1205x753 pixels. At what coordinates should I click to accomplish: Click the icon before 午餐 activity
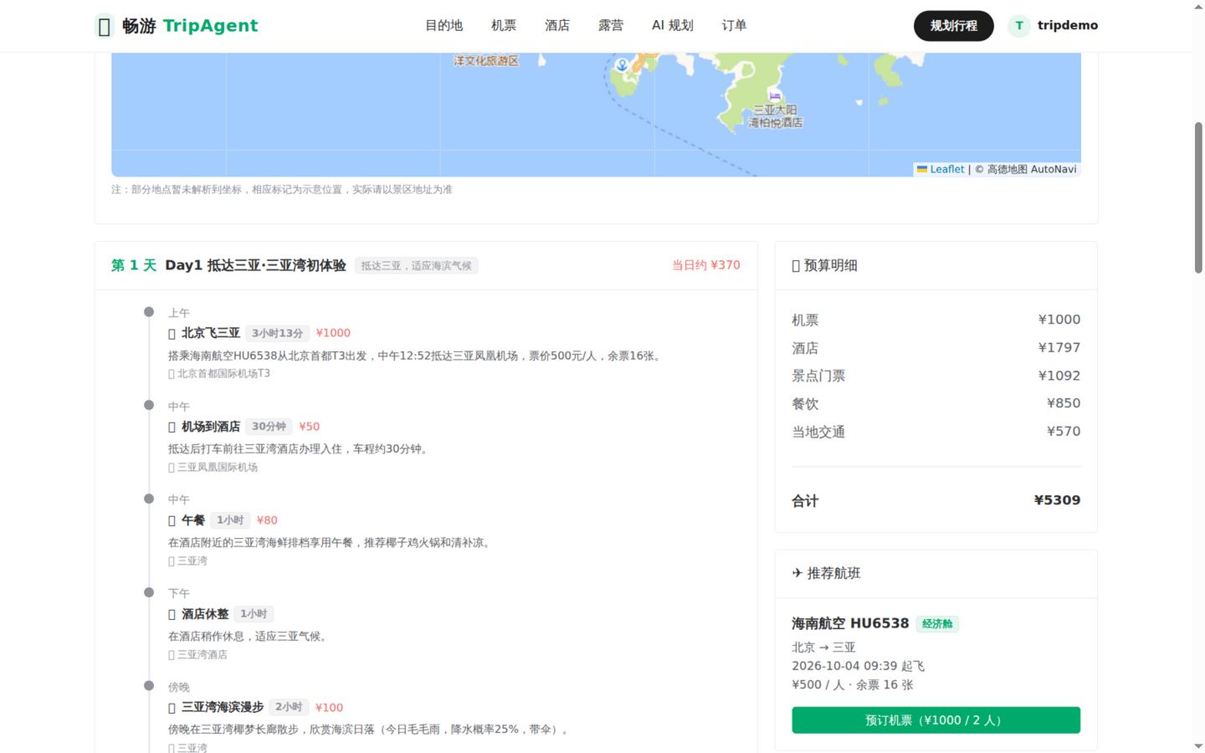click(172, 521)
